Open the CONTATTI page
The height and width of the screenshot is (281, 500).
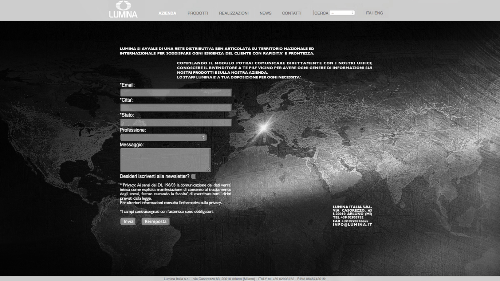pos(292,13)
